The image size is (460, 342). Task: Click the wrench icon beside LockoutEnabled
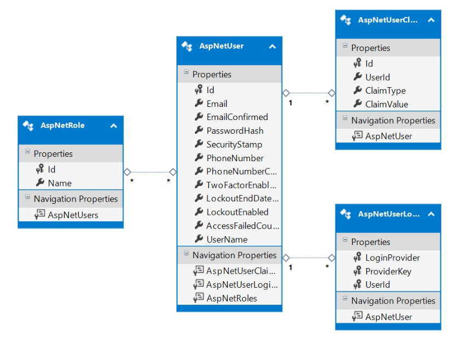pyautogui.click(x=199, y=212)
